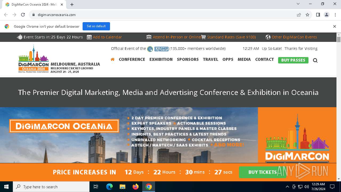The image size is (341, 192).
Task: Click the Chrome icon on the taskbar
Action: tap(149, 187)
